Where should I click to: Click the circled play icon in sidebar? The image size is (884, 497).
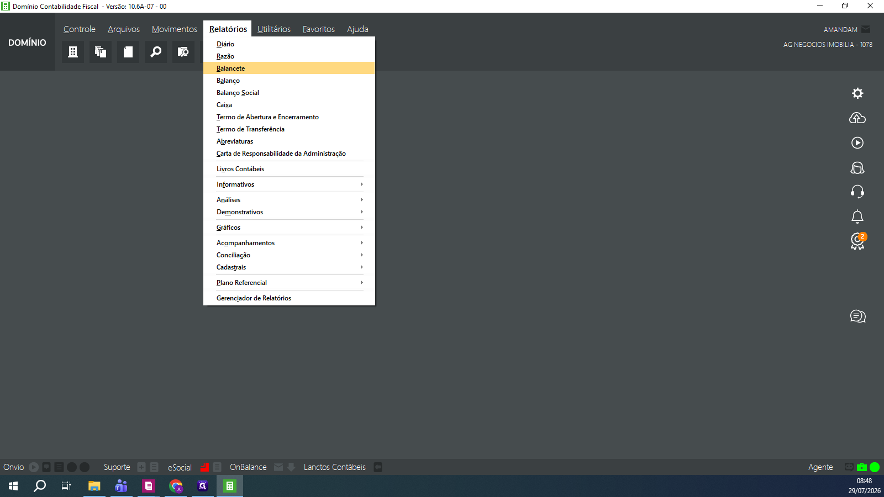[857, 142]
